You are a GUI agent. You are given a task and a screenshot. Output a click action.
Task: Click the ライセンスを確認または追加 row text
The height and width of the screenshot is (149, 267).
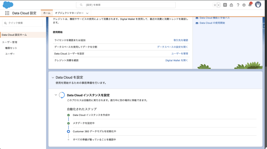[x=70, y=40]
